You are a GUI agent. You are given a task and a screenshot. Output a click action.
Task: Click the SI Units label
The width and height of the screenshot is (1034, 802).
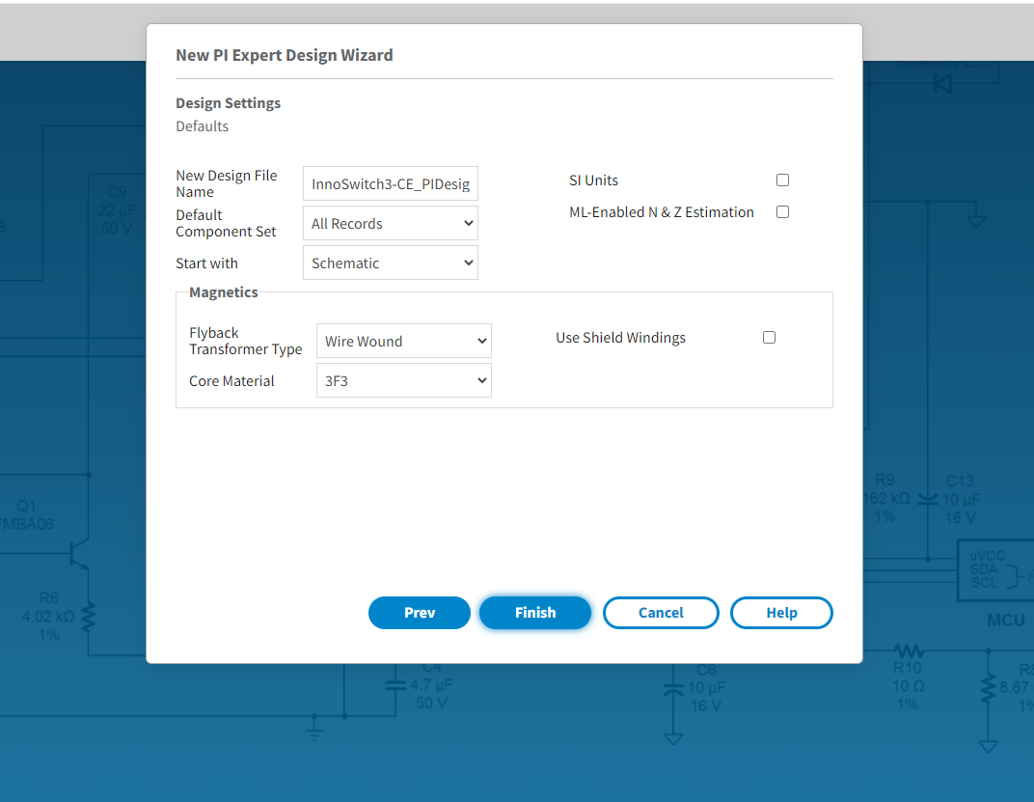pos(593,180)
